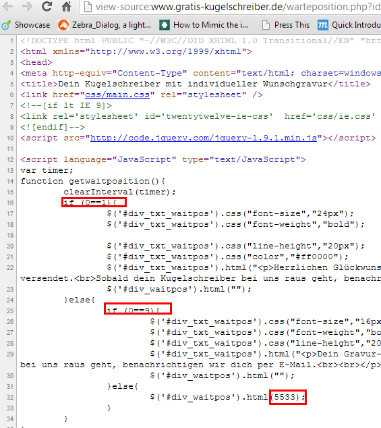Viewport: 381px width, 428px height.
Task: Click the 'versendet.<br>Sobald dein Kugelschreiber' wrapped line
Action: click(201, 278)
